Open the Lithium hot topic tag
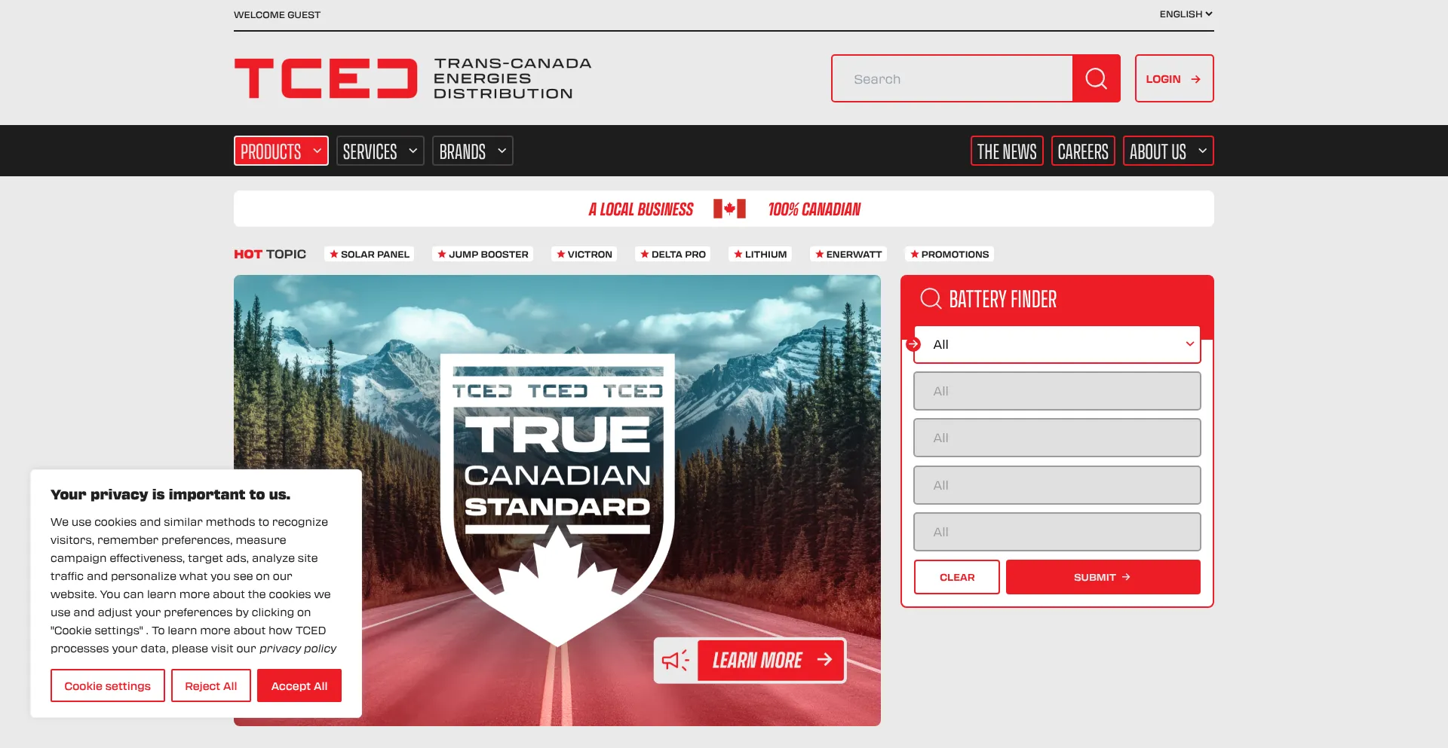The height and width of the screenshot is (748, 1448). 760,254
